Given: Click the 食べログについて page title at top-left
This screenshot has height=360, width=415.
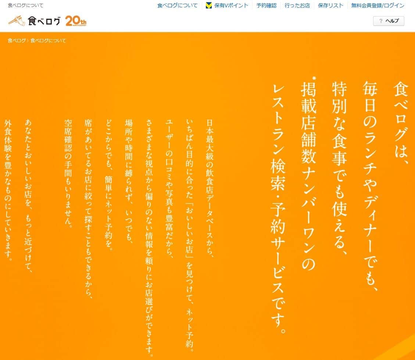Looking at the screenshot, I should click(x=25, y=6).
